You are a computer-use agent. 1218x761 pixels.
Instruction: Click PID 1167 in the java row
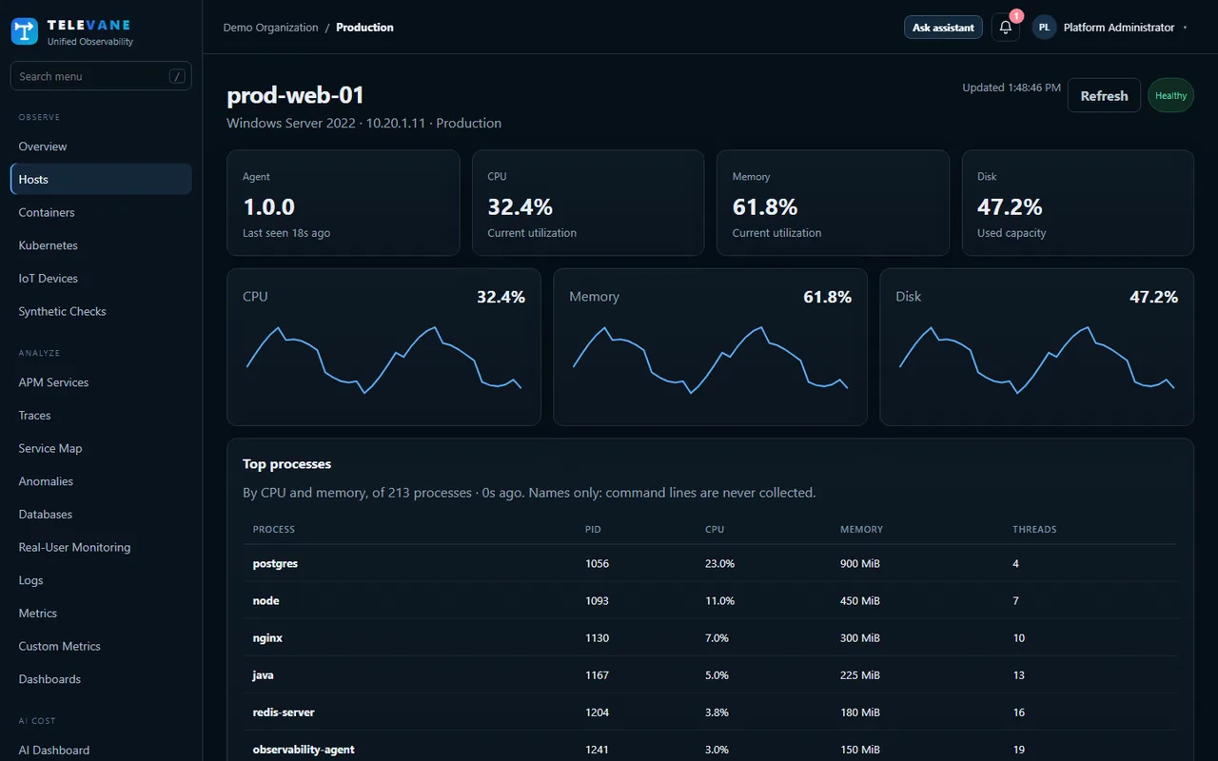[x=598, y=675]
